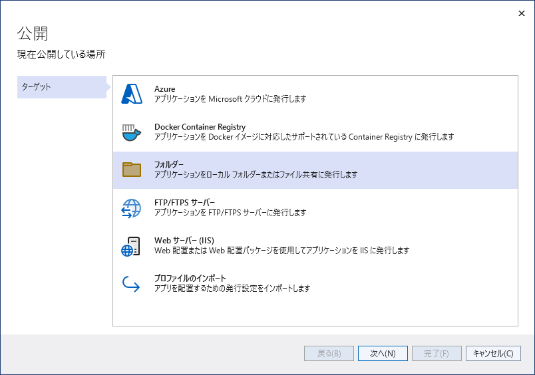Click the Docker Container Registry whale icon
Image resolution: width=535 pixels, height=375 pixels.
[x=132, y=132]
